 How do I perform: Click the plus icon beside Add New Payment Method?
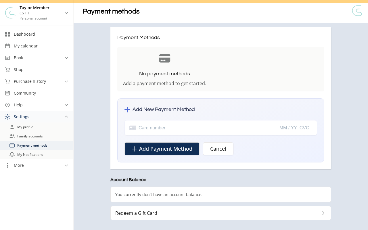coord(127,110)
